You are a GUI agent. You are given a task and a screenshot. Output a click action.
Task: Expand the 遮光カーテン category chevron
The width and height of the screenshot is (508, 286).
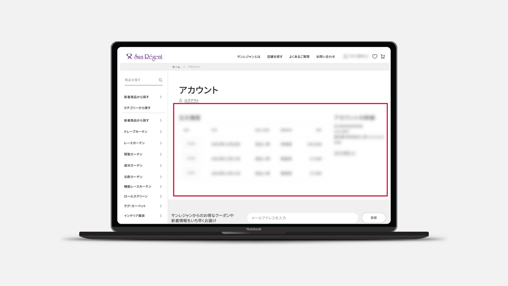click(161, 166)
